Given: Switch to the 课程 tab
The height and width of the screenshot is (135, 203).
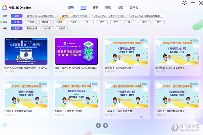Looking at the screenshot, I should coord(83,7).
